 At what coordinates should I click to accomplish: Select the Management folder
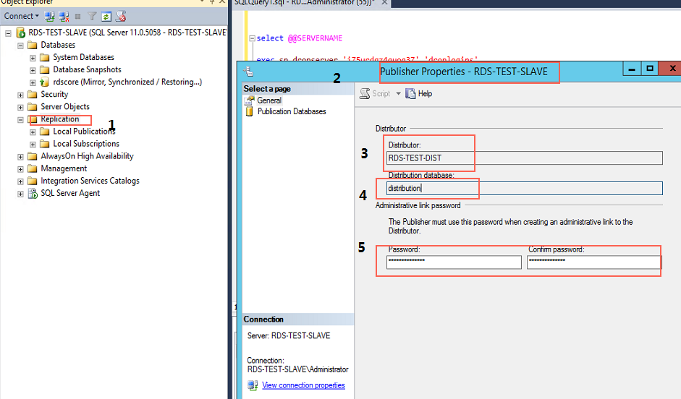[x=64, y=168]
